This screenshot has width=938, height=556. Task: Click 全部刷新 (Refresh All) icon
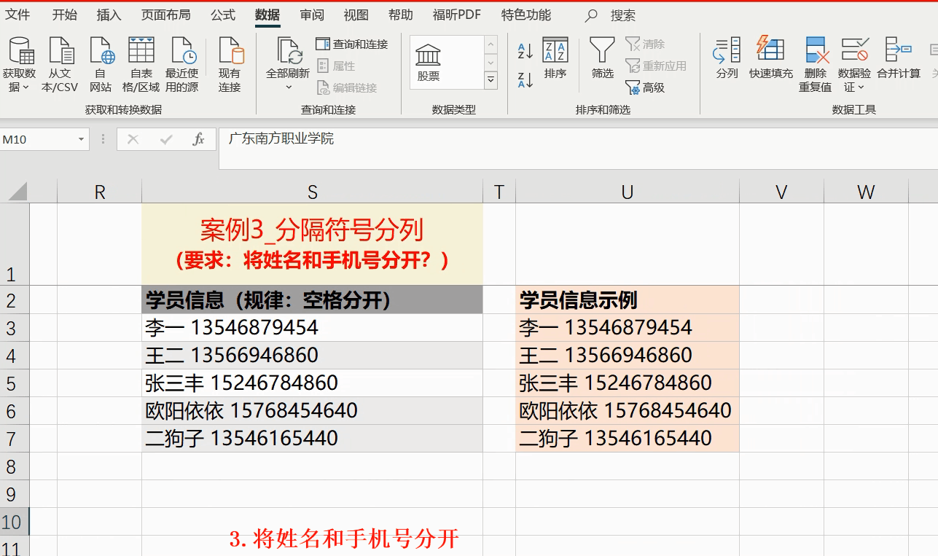pos(289,52)
